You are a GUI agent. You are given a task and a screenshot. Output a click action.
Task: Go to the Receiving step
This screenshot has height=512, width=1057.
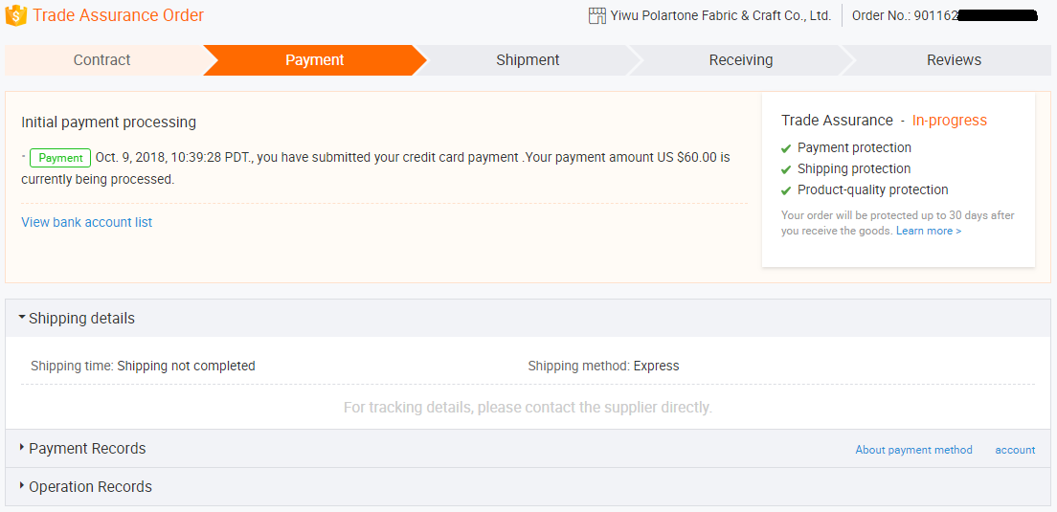click(x=740, y=59)
